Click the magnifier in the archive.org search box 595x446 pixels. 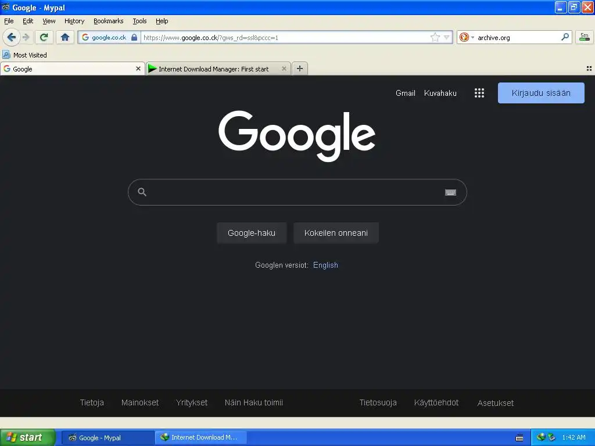pos(565,37)
